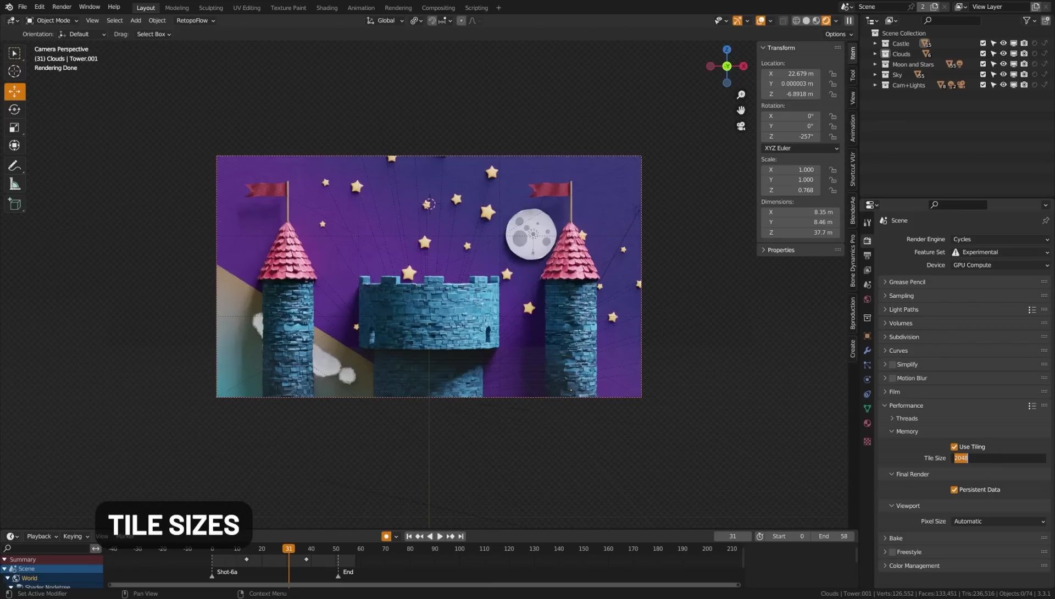Collapse the Performance panel

[x=906, y=406]
